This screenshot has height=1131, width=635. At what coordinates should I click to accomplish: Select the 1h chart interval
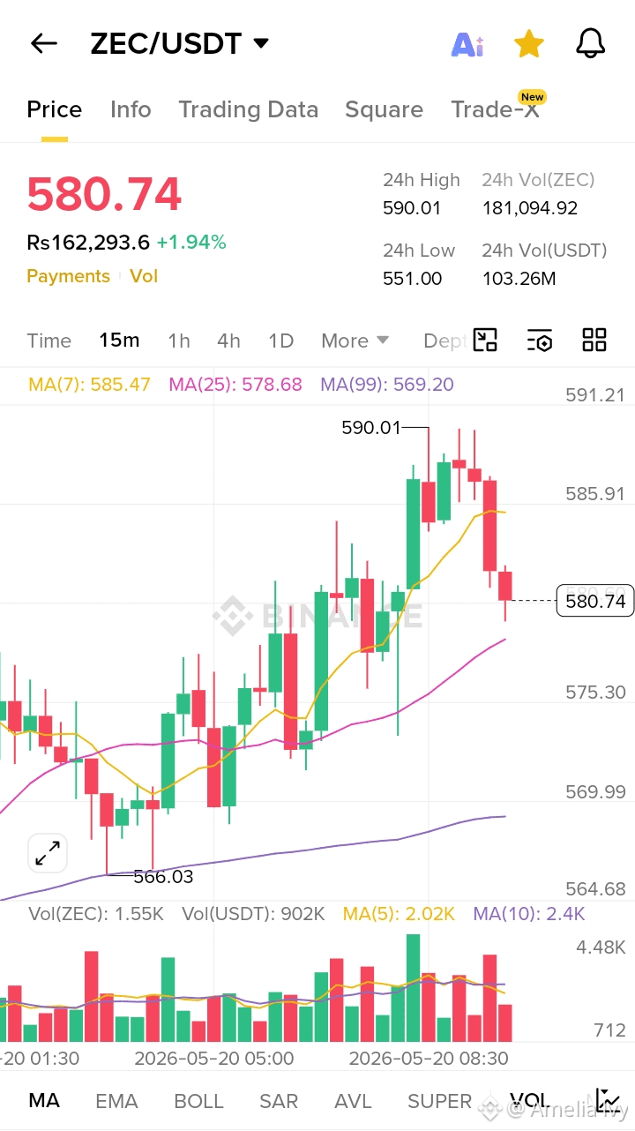click(x=179, y=341)
